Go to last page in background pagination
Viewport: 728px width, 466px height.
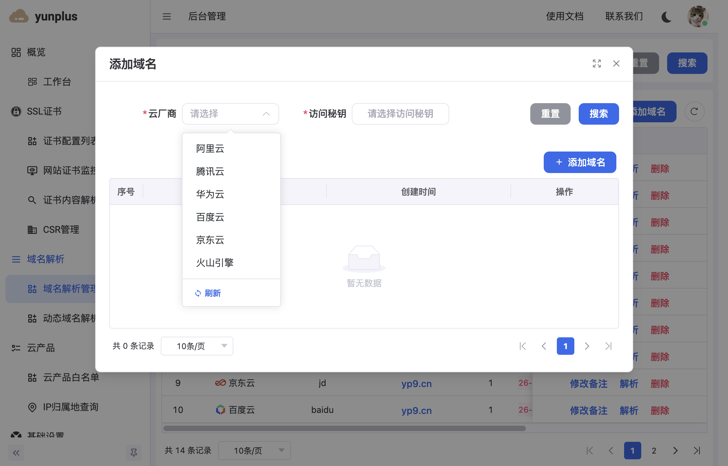tap(697, 451)
